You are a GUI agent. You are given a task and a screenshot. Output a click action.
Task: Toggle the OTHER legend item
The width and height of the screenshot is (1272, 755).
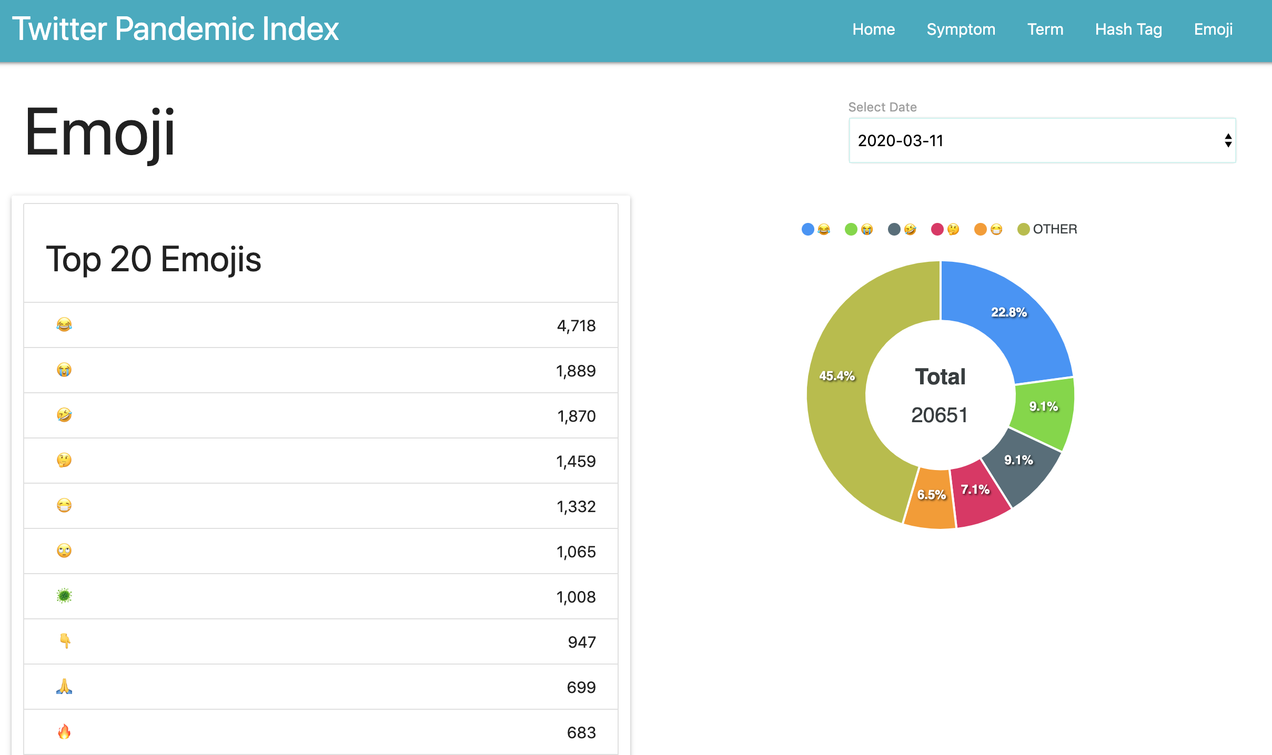1047,229
